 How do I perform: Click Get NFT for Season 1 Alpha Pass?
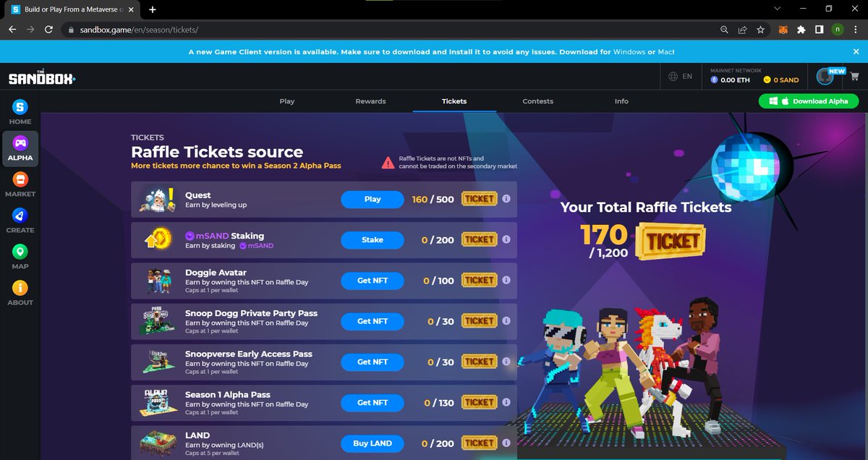(x=373, y=402)
